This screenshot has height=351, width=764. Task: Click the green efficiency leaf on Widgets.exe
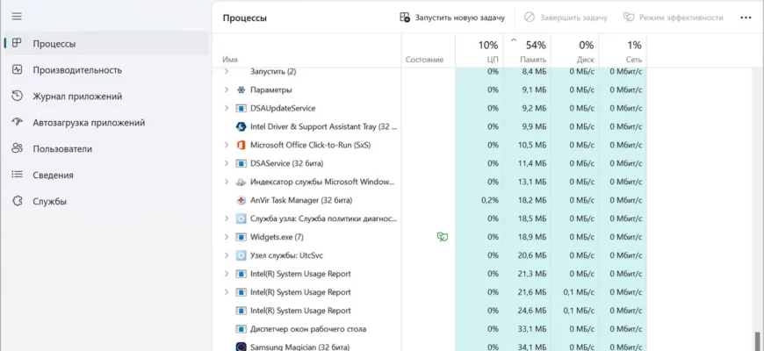coord(443,237)
